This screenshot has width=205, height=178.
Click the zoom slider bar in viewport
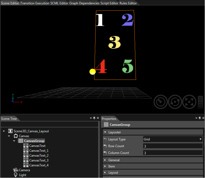(x=200, y=102)
